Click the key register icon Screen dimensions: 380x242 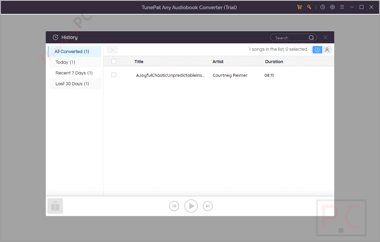[x=309, y=7]
